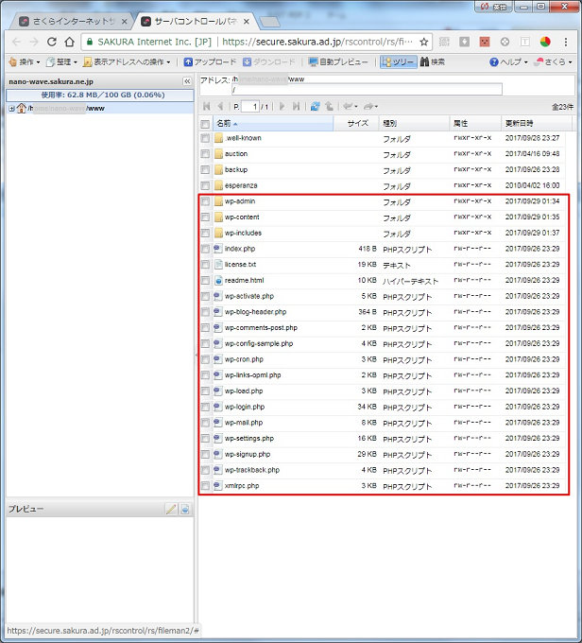Click Chrome's home button
Image resolution: width=582 pixels, height=643 pixels.
[x=69, y=42]
